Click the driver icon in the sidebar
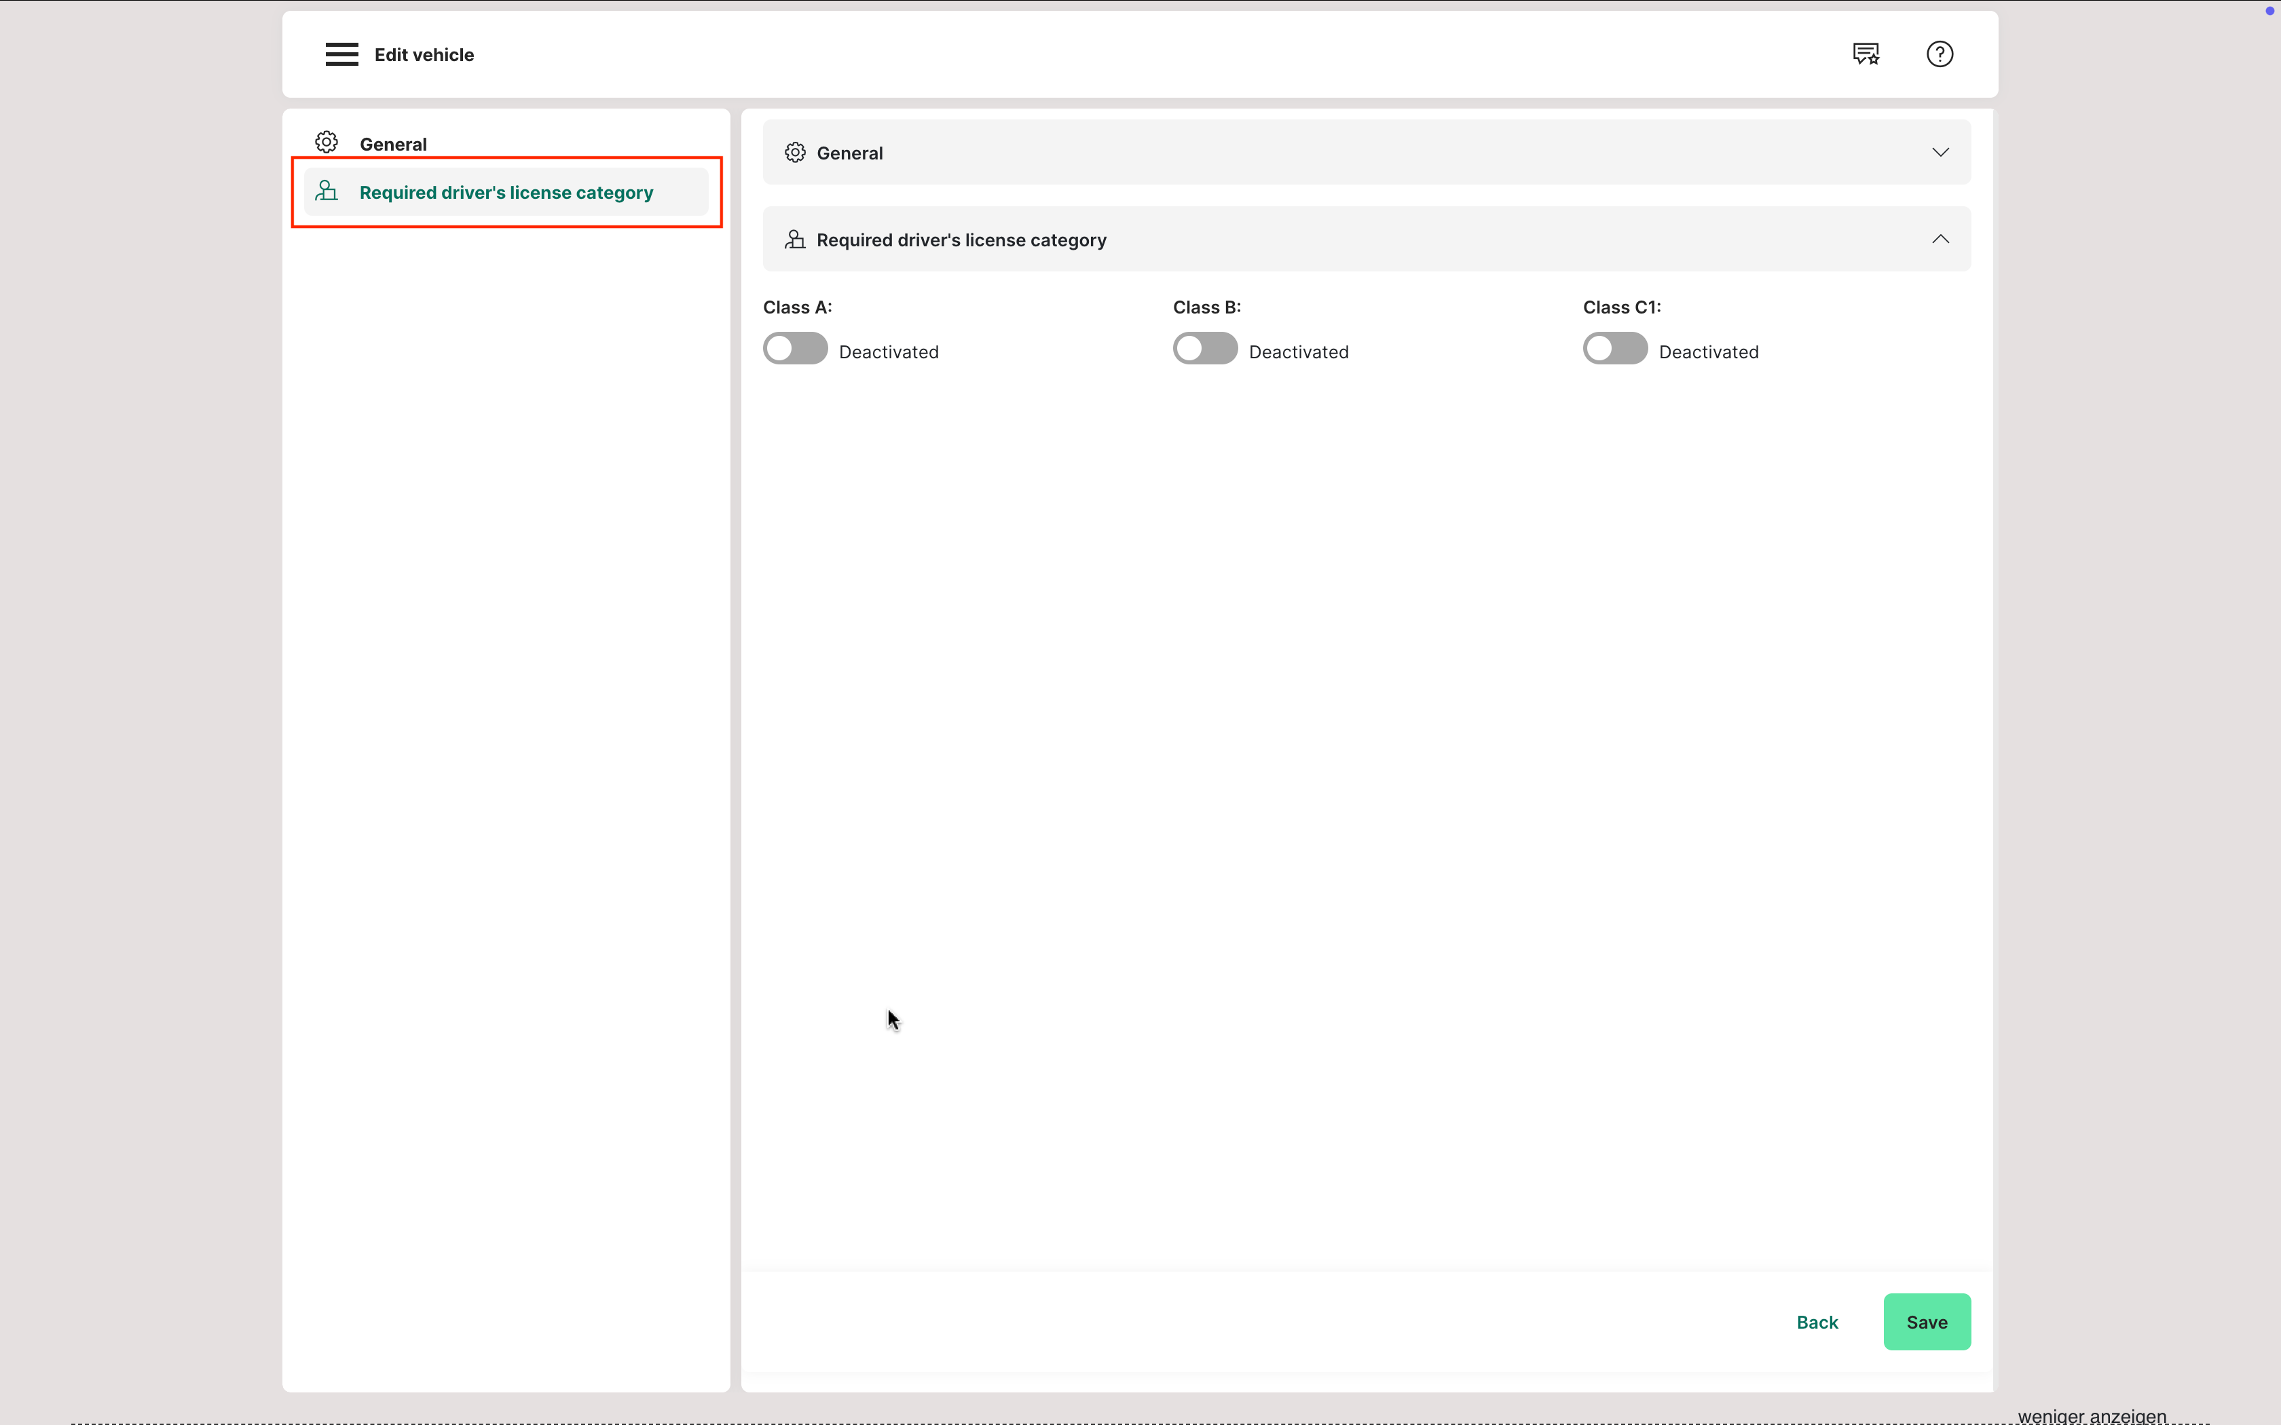 coord(326,191)
